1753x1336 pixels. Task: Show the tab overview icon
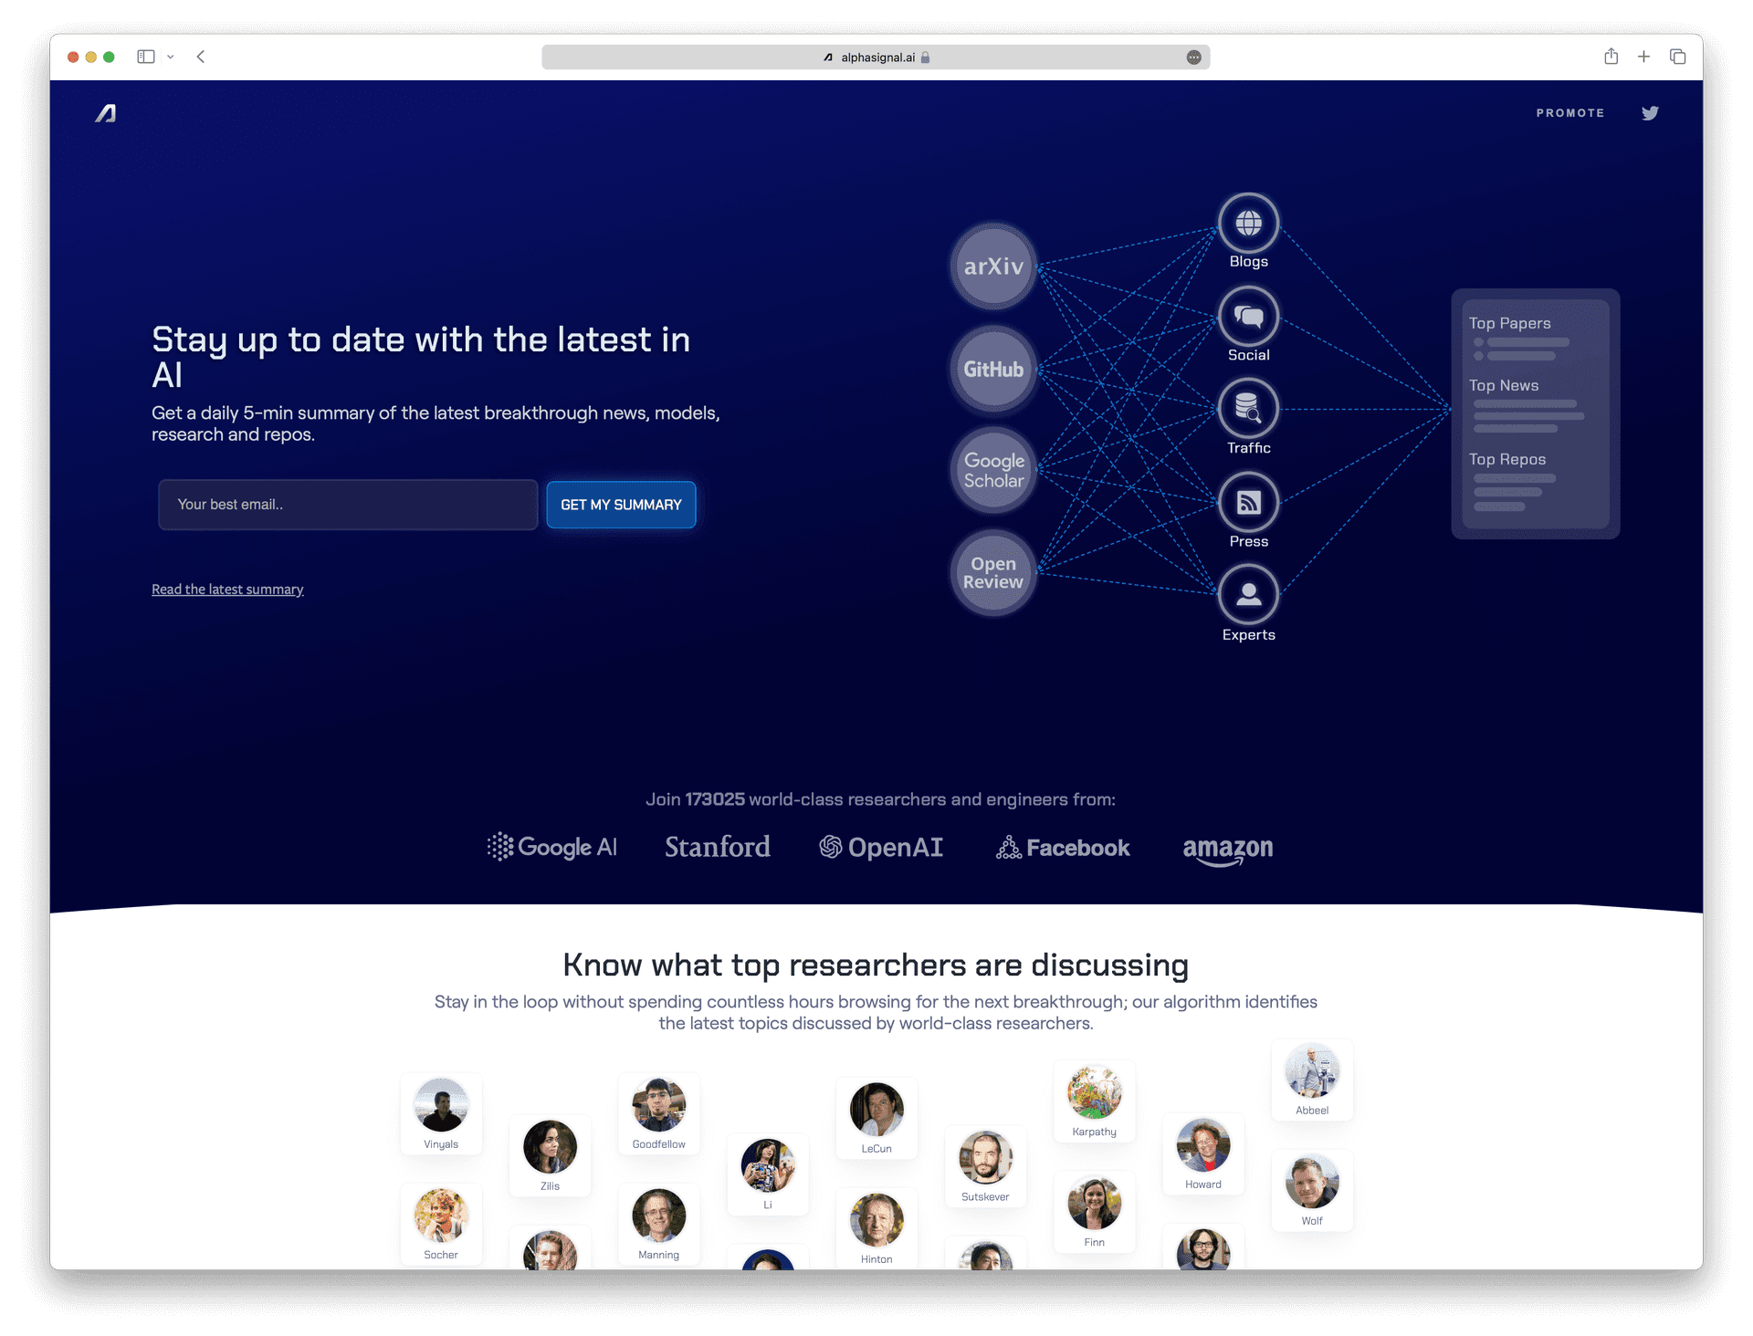click(x=1677, y=57)
